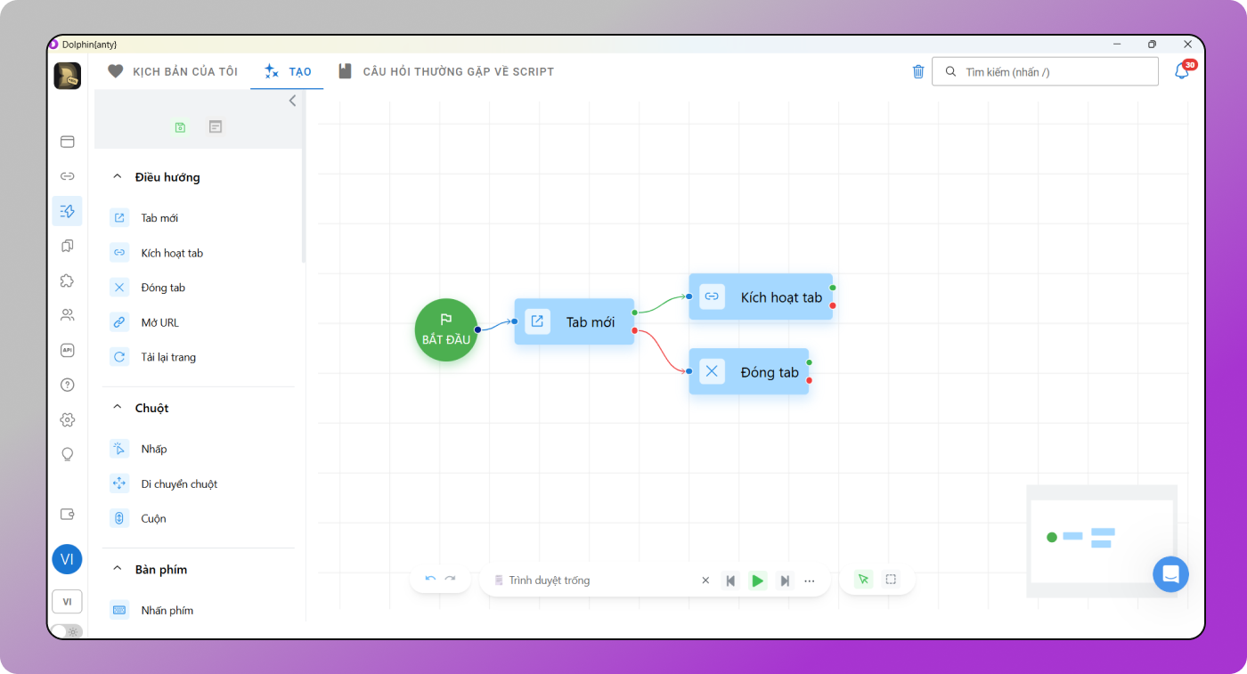This screenshot has width=1247, height=674.
Task: Click the Bắt đầu start node
Action: coord(446,329)
